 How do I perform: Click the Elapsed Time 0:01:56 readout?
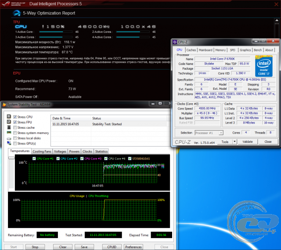(161, 235)
